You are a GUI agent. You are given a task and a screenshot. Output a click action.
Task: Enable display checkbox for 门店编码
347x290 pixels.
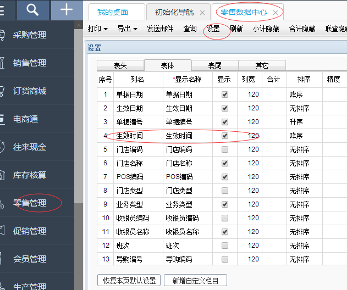224,149
